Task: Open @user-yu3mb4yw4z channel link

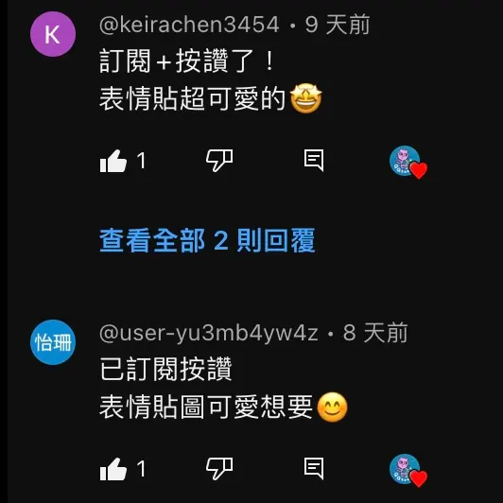Action: (209, 333)
